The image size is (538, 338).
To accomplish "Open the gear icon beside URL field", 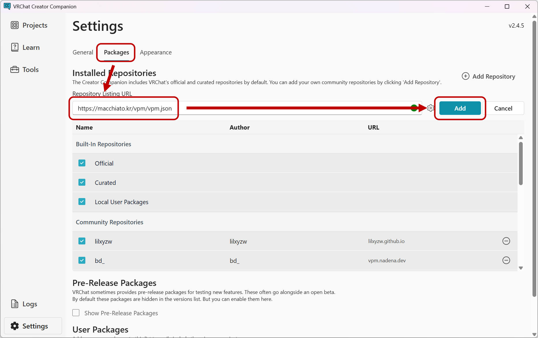I will [x=431, y=108].
